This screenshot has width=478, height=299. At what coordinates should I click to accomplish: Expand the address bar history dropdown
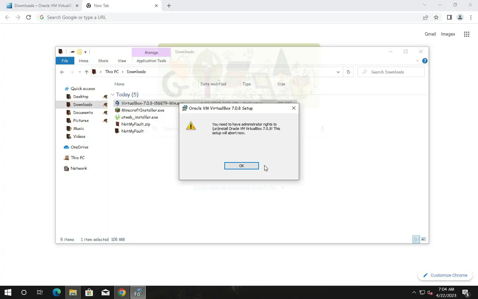[x=338, y=72]
